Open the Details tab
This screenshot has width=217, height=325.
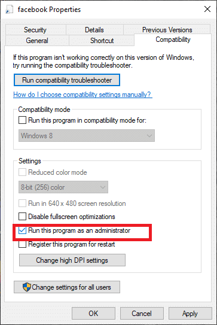click(x=94, y=30)
